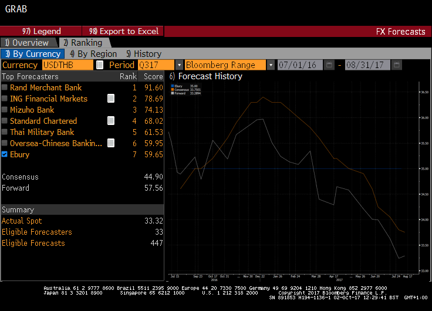Sort by the Score column header
The height and width of the screenshot is (311, 432).
(153, 76)
